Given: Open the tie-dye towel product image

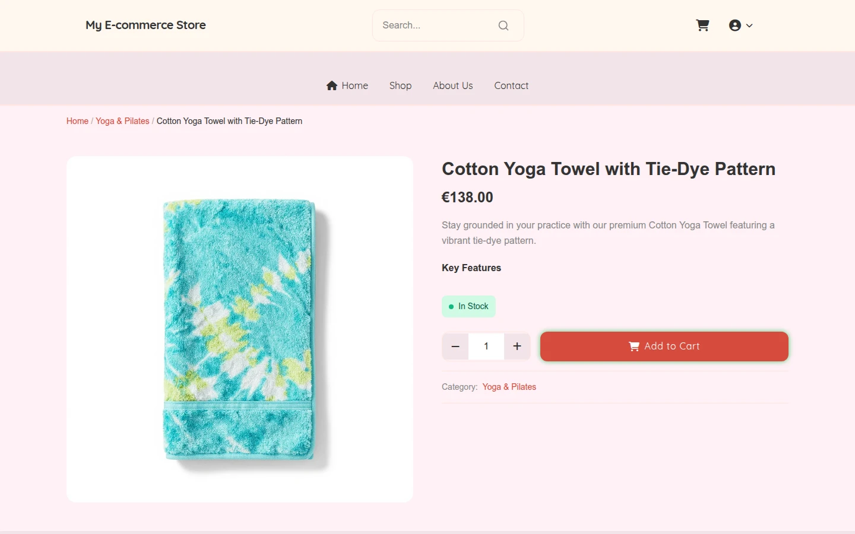Looking at the screenshot, I should (240, 329).
